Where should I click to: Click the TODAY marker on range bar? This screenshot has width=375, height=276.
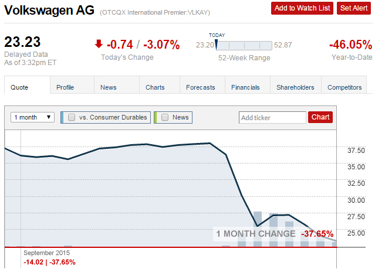216,45
